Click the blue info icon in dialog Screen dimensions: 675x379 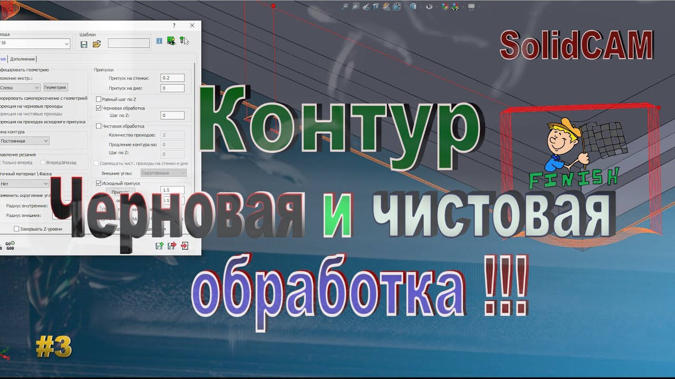click(x=159, y=41)
